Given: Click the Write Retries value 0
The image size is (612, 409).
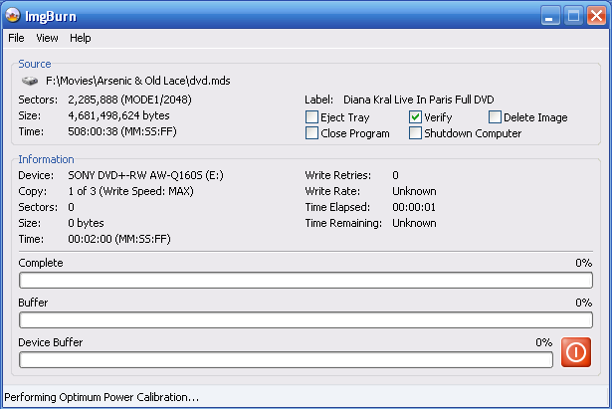Looking at the screenshot, I should tap(395, 175).
